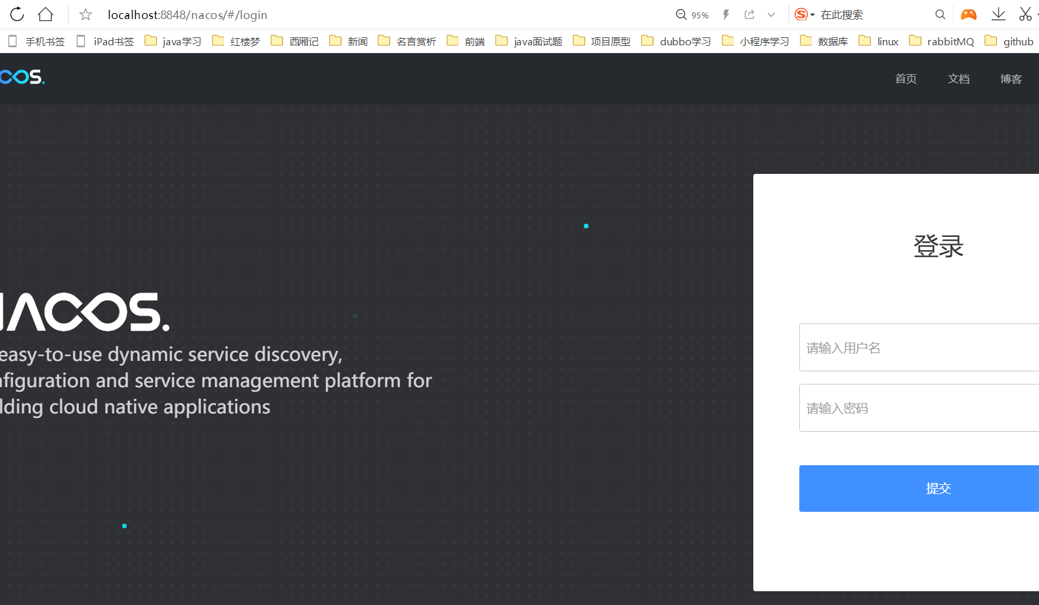1039x605 pixels.
Task: Open the 数据库 bookmark folder
Action: click(824, 41)
